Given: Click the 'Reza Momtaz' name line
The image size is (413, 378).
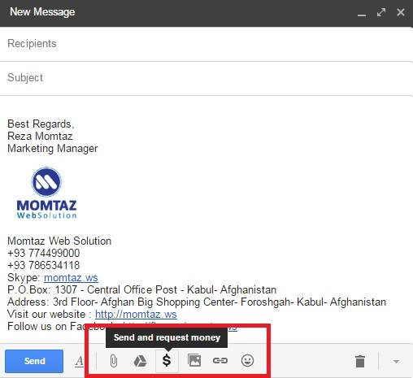Looking at the screenshot, I should [40, 136].
